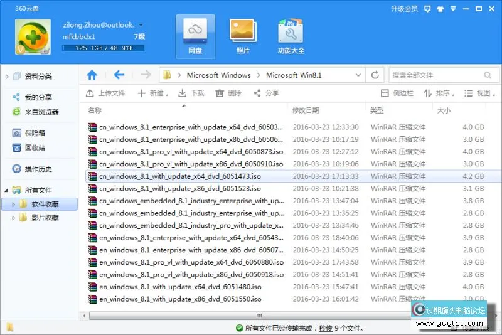Click the green transfer complete icon

[x=239, y=328]
